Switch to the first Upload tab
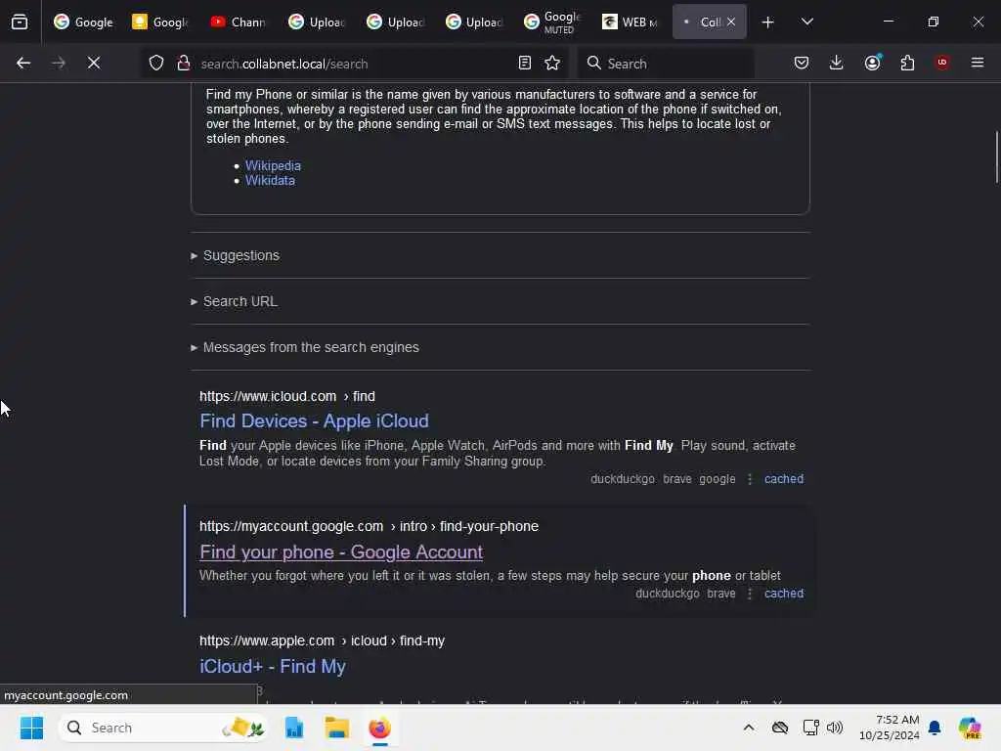This screenshot has width=1001, height=751. (x=317, y=22)
